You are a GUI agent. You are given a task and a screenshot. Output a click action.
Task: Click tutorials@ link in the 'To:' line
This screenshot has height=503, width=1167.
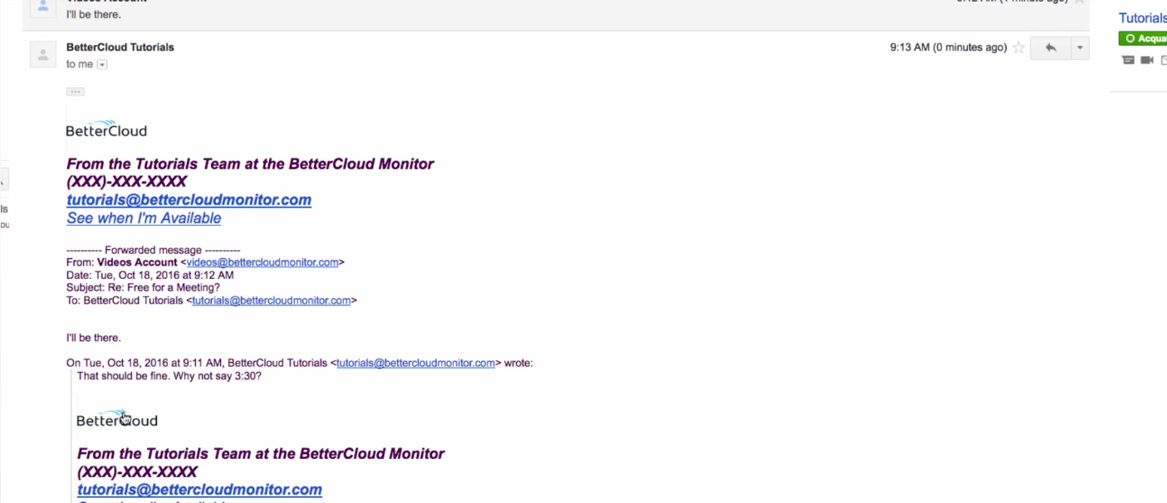click(272, 300)
